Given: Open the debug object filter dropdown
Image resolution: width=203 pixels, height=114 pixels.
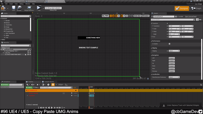Looking at the screenshot, I should pyautogui.click(x=53, y=8).
